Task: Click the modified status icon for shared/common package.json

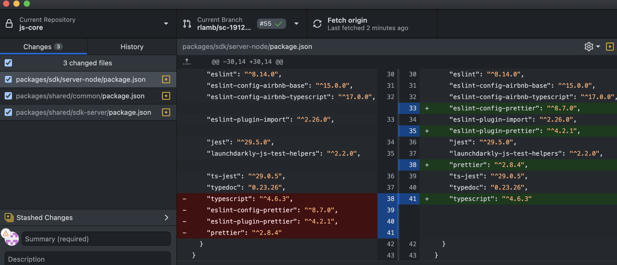Action: pos(166,96)
